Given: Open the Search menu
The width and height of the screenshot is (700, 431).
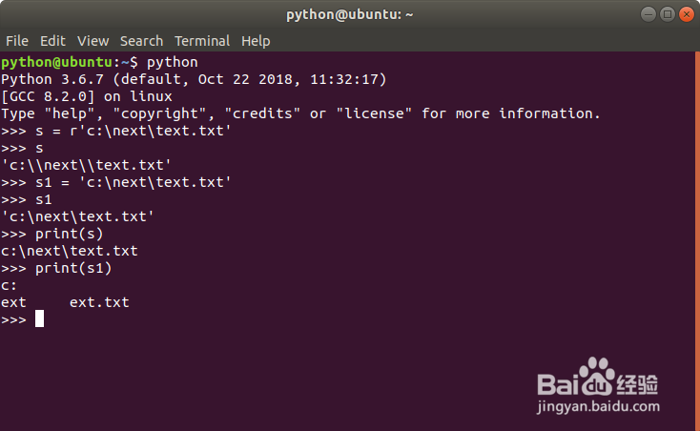Looking at the screenshot, I should coord(141,41).
